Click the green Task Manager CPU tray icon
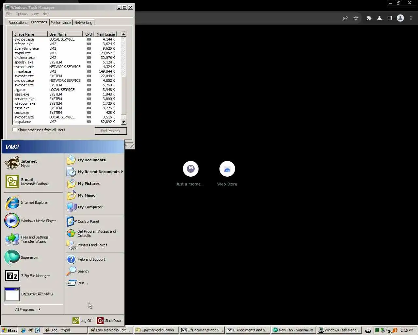Screen dimensions: 418x335 [x=377, y=330]
